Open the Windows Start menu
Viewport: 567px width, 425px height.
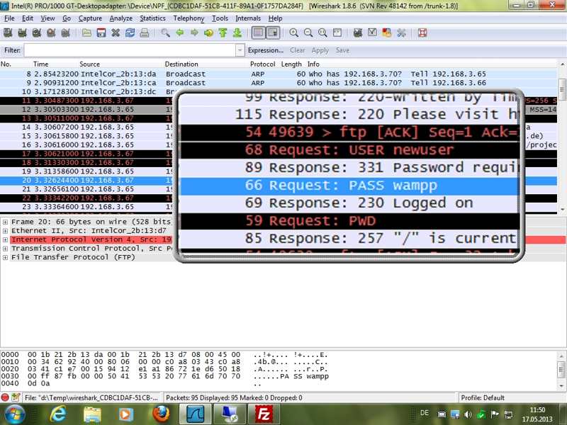click(x=13, y=414)
